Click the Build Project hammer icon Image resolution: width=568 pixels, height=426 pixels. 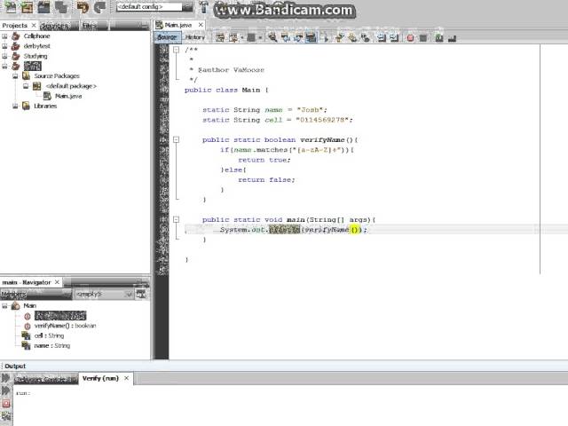pos(204,7)
